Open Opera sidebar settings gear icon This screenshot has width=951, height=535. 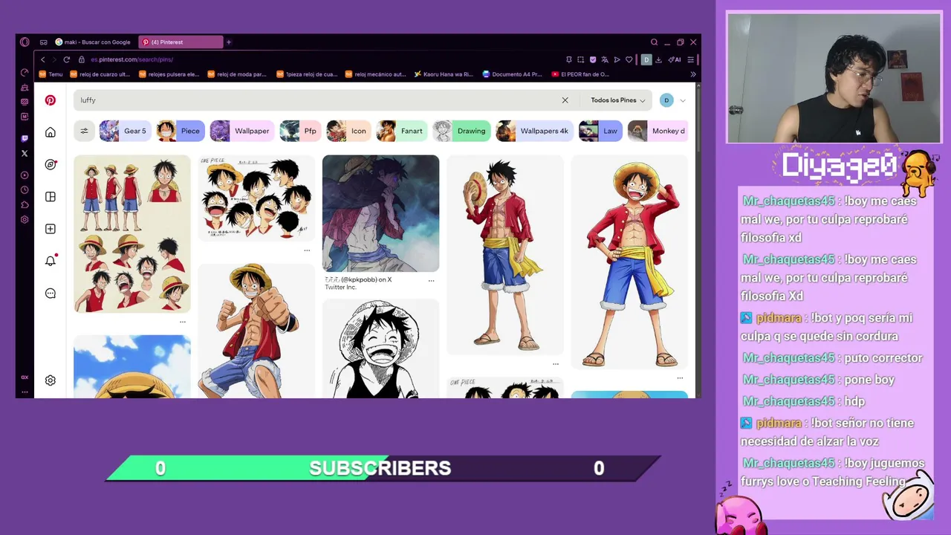[x=25, y=220]
